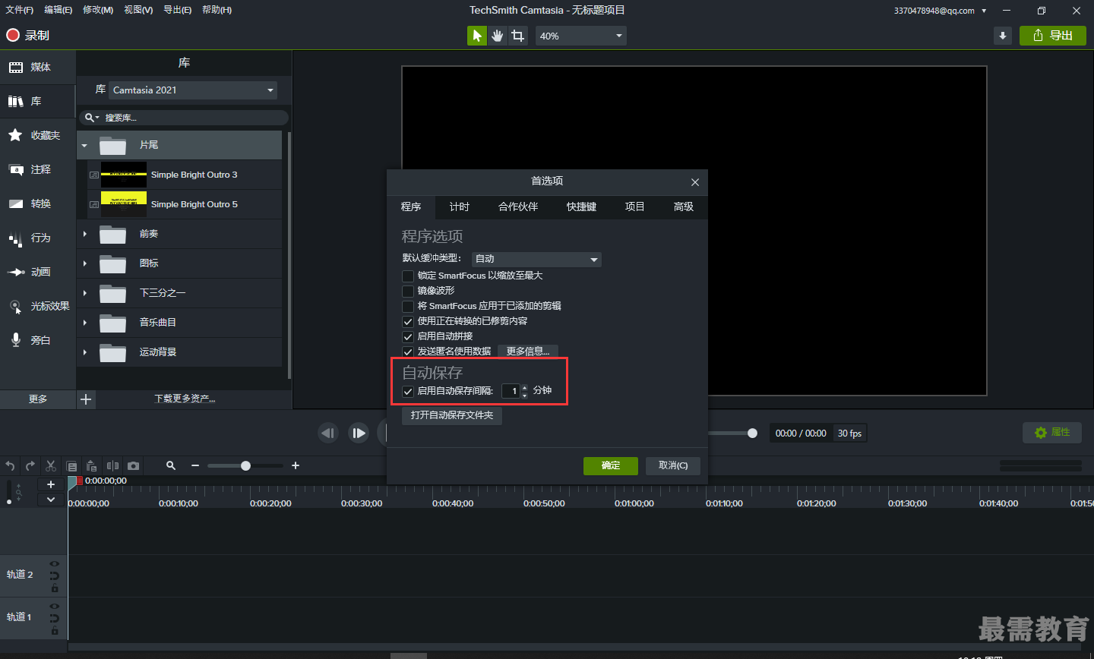This screenshot has width=1094, height=659.
Task: Open the 收藏夹 favorites panel
Action: pos(38,135)
